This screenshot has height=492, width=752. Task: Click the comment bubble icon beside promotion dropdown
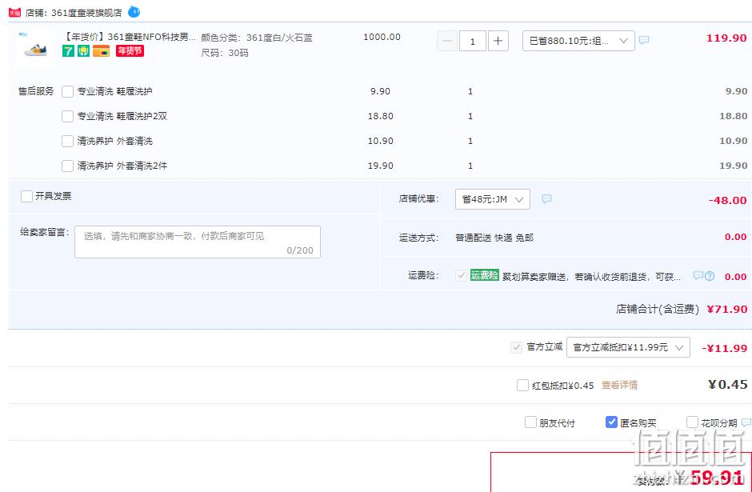[x=644, y=40]
